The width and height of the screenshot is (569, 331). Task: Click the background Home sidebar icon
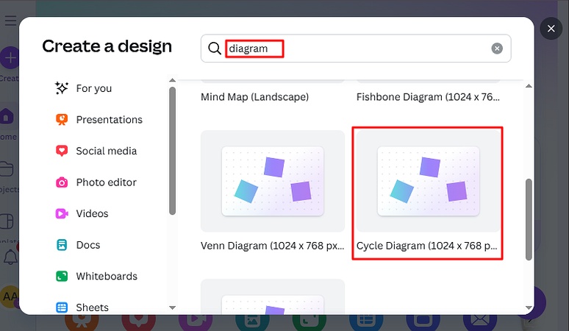(x=7, y=117)
